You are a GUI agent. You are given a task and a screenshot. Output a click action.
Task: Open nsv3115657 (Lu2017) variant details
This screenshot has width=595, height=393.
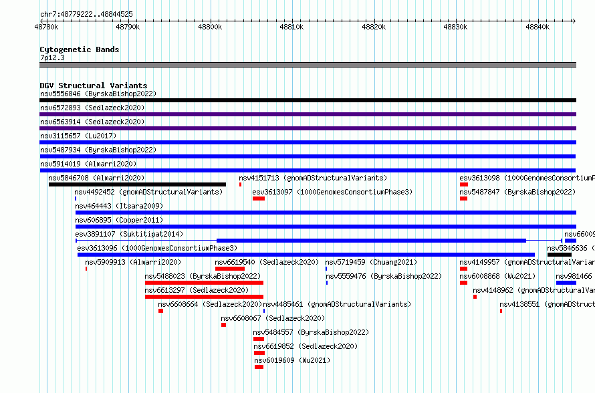click(x=78, y=136)
